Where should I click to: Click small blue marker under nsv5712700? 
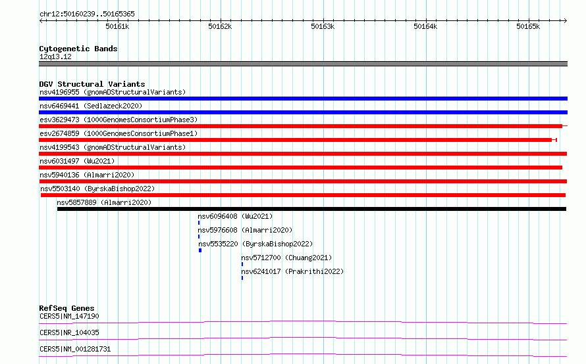(x=242, y=264)
